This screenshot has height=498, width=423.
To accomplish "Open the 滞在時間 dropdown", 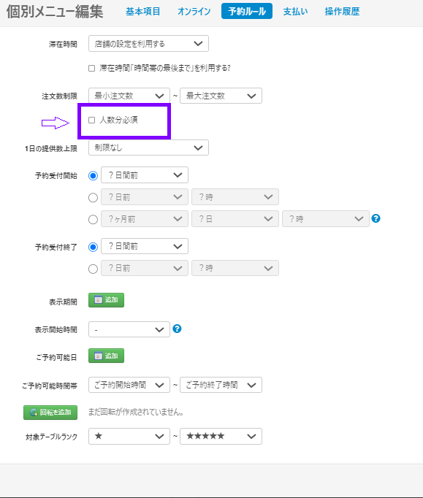I will coord(148,44).
